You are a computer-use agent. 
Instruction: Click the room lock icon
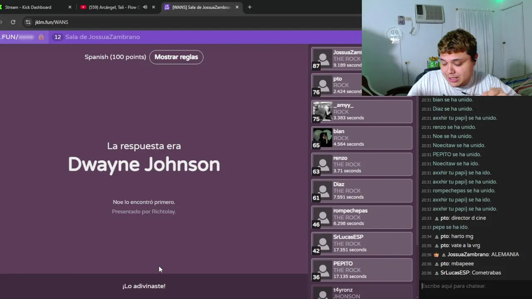tap(41, 37)
